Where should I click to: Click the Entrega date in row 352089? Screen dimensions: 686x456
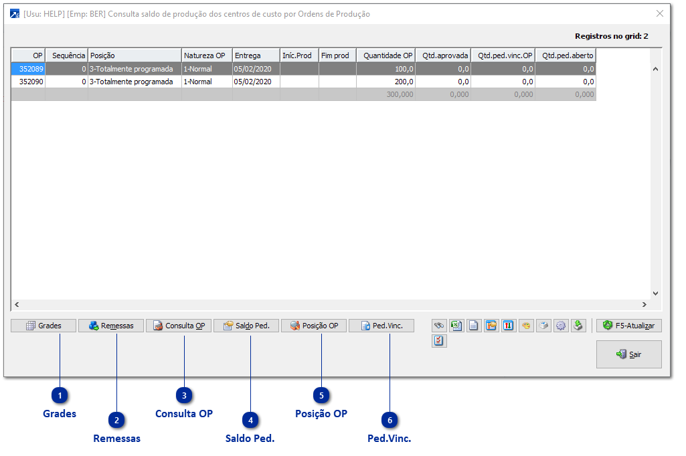pos(256,69)
